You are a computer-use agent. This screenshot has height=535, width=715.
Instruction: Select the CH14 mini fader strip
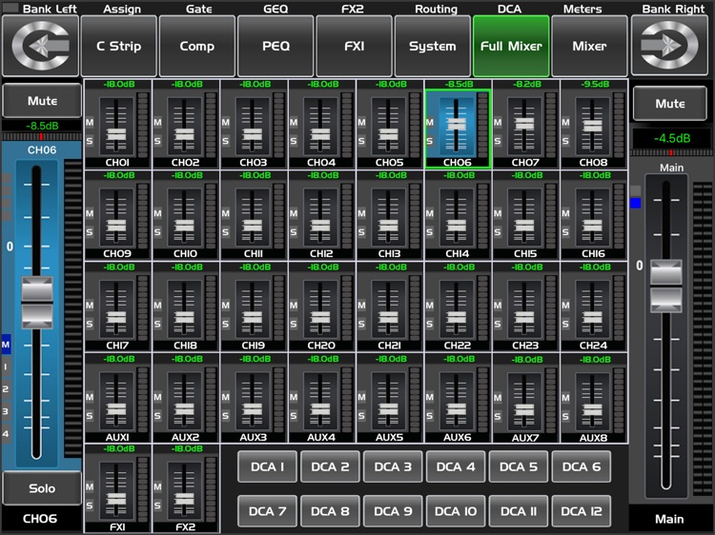pyautogui.click(x=458, y=215)
